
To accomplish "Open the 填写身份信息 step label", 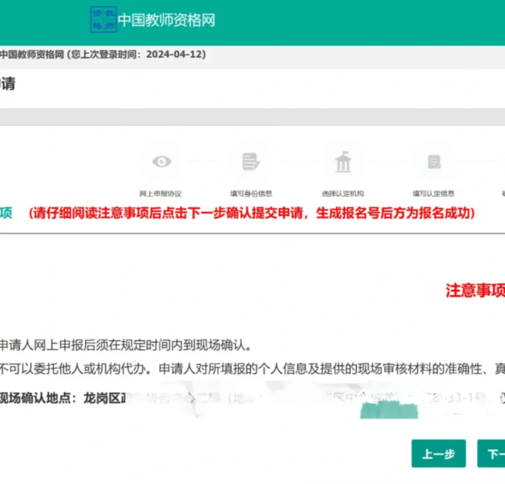I will pos(251,194).
